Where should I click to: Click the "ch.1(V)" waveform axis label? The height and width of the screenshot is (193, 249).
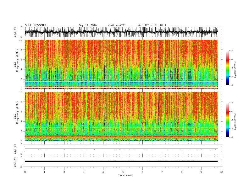pos(15,32)
